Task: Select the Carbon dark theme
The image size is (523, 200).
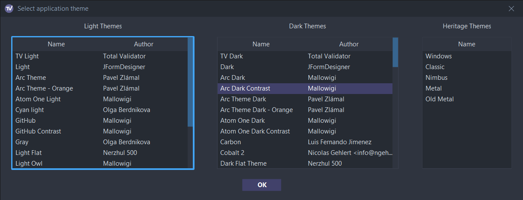Action: coord(231,142)
